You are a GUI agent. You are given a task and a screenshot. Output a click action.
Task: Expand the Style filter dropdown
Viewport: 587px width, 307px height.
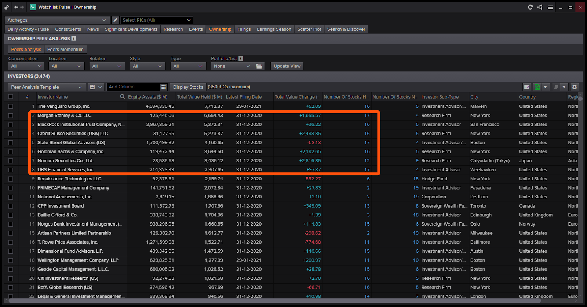point(147,66)
